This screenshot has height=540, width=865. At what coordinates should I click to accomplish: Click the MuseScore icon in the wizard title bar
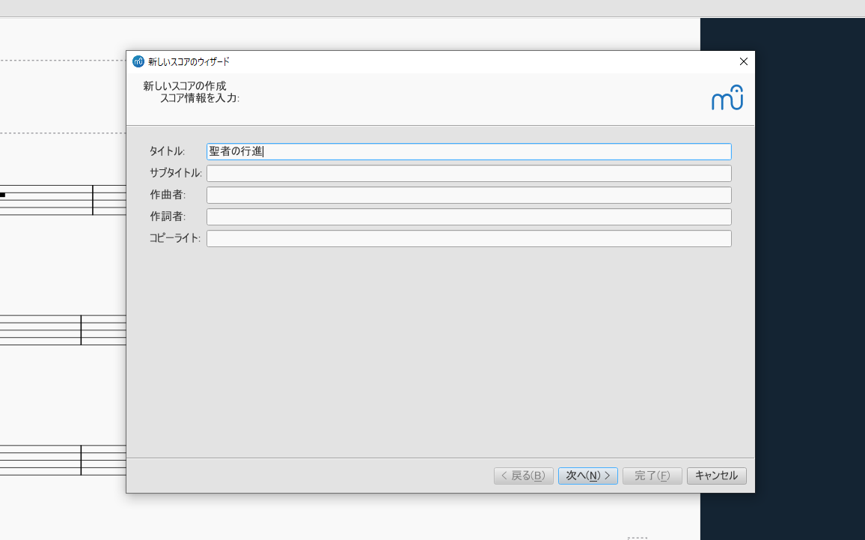pos(138,61)
